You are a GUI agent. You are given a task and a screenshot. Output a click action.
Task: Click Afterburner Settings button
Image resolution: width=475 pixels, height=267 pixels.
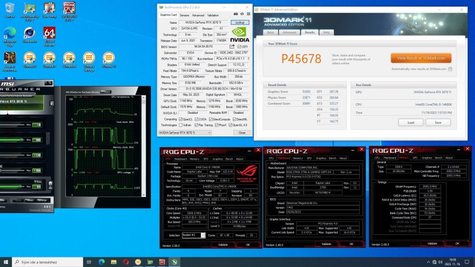click(42, 201)
